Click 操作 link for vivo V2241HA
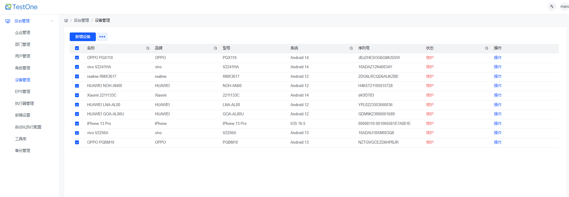 click(x=498, y=67)
